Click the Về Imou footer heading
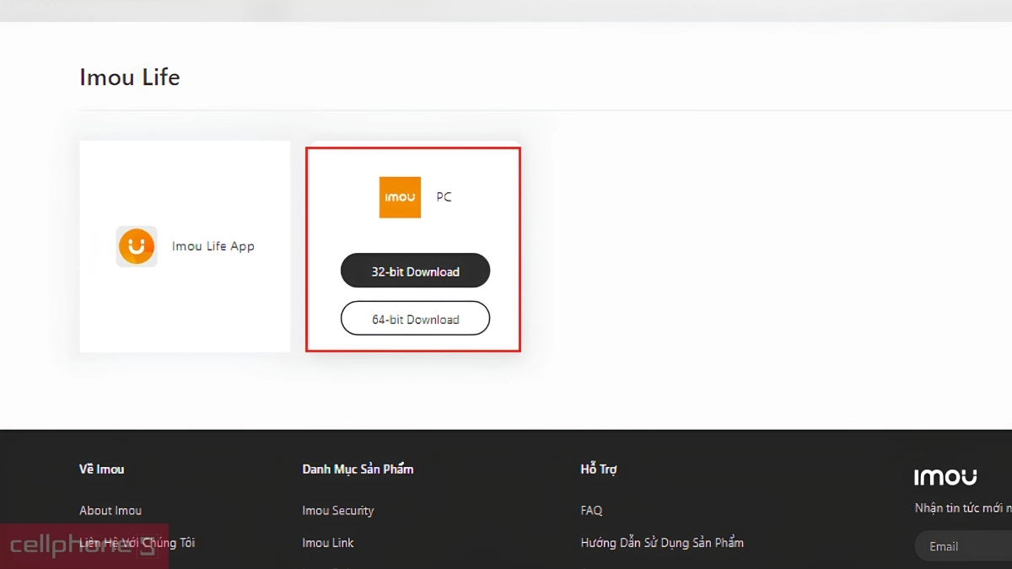1012x569 pixels. click(x=101, y=470)
